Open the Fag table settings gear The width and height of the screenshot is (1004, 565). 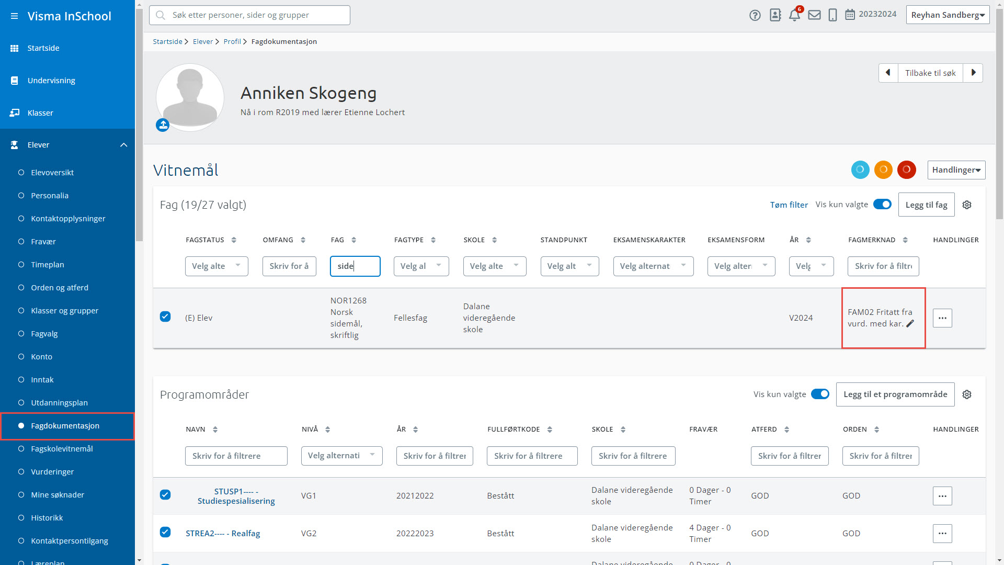[x=967, y=205]
